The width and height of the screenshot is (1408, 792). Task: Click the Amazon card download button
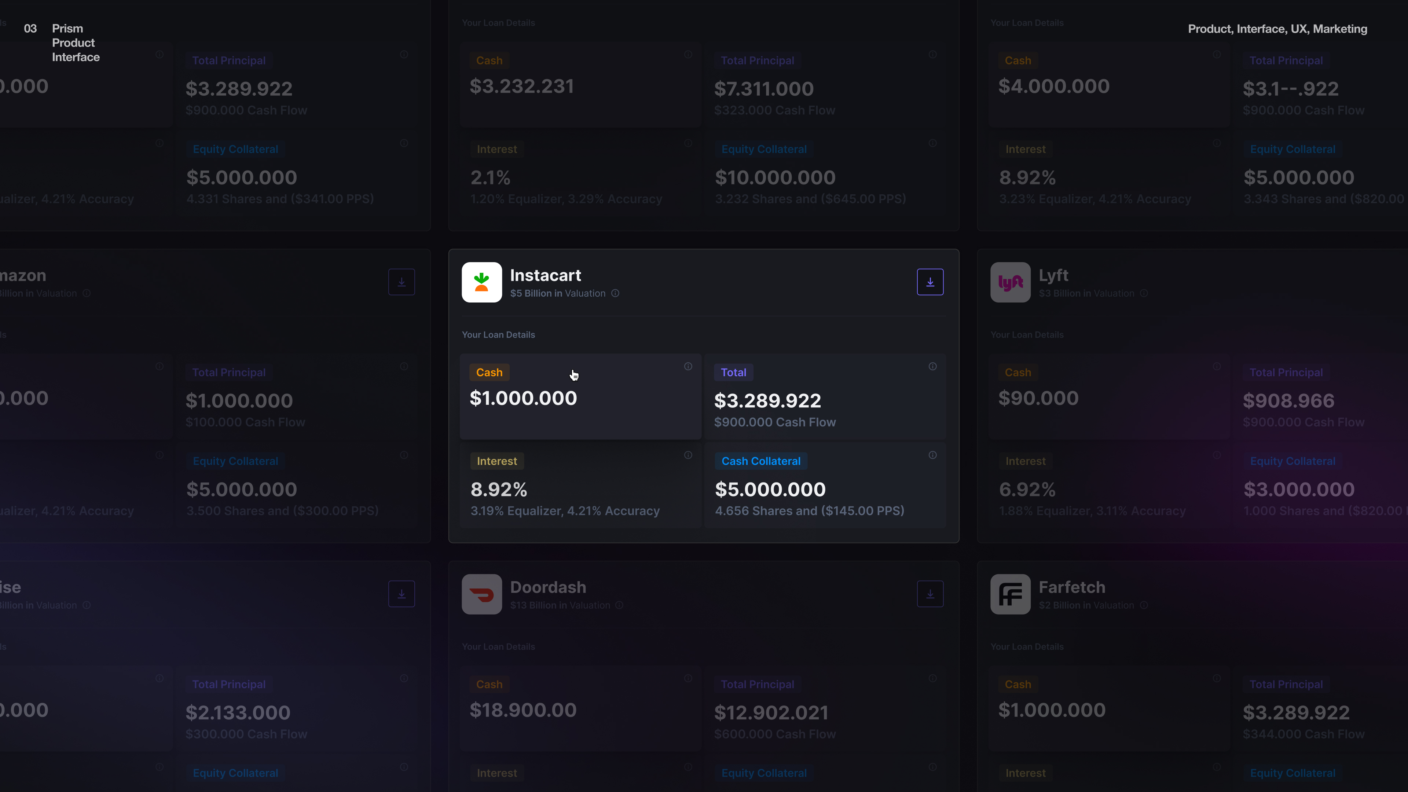click(x=401, y=282)
